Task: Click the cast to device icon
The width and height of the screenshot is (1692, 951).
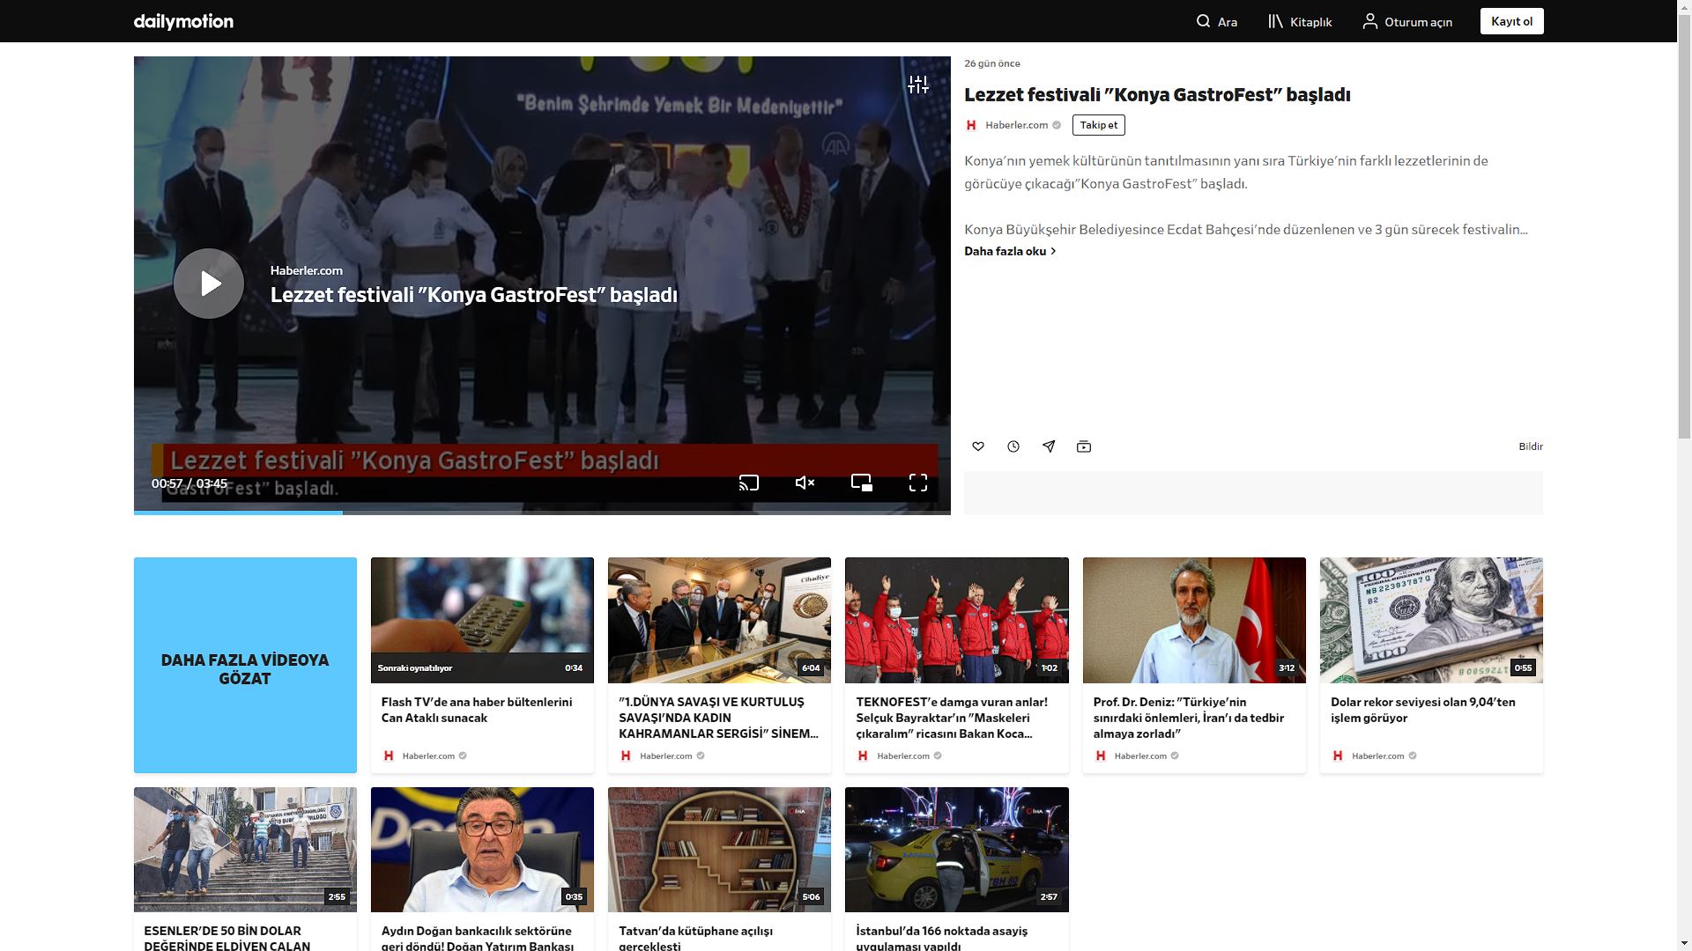Action: (x=748, y=483)
